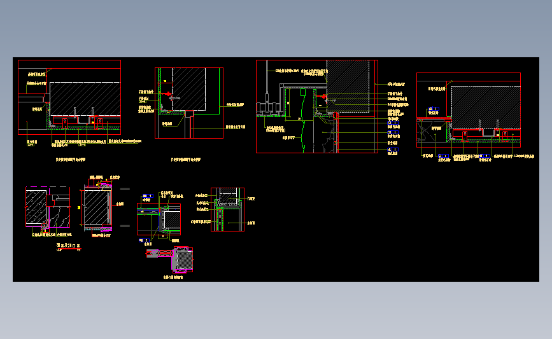Click the yellow caption beneath the lowest magenta detail
Screen dimensions: 552x339
pos(173,277)
